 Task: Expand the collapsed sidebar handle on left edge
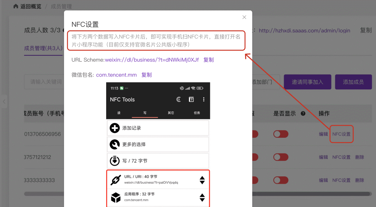tap(4, 102)
